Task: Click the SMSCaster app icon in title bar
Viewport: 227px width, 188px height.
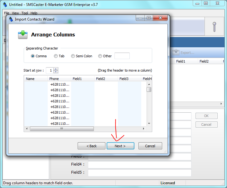Action: pos(5,5)
